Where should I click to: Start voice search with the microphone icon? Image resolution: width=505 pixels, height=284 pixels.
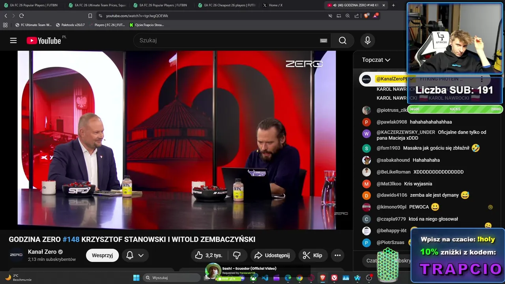click(368, 41)
